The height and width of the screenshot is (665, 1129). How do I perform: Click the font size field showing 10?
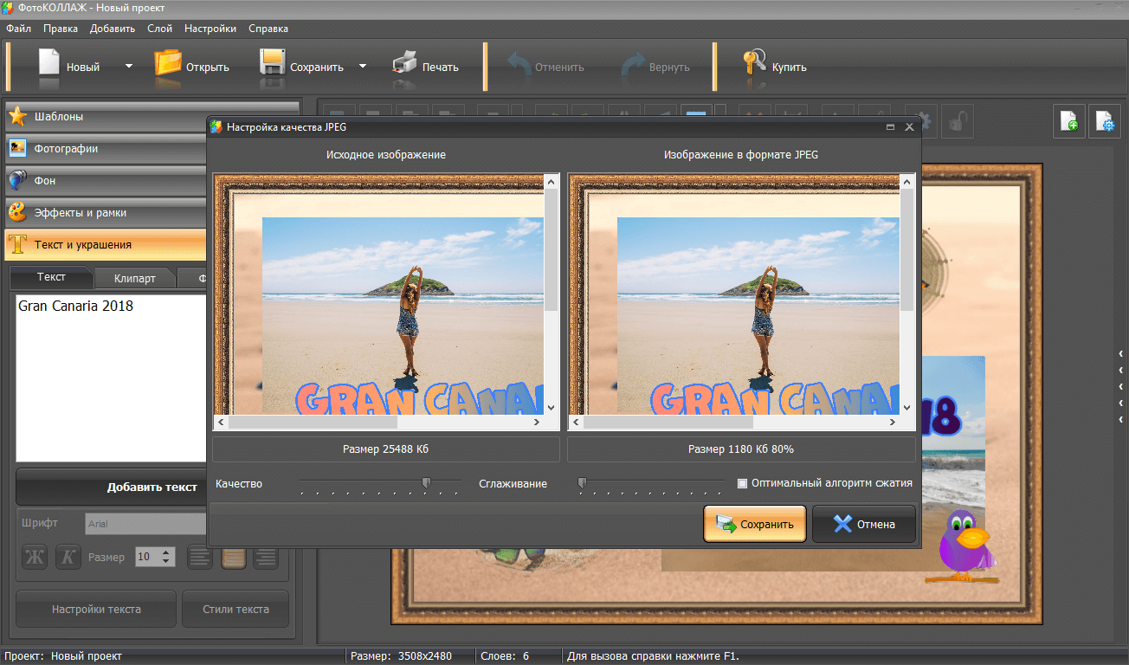click(x=147, y=558)
